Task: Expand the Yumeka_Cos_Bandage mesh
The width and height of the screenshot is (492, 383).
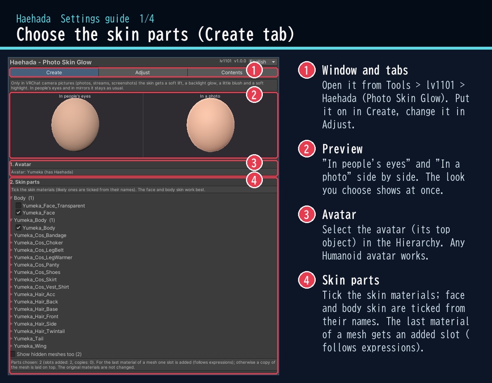Action: click(12, 235)
